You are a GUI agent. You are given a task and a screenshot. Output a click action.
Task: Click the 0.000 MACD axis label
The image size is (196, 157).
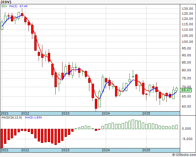[186, 129]
